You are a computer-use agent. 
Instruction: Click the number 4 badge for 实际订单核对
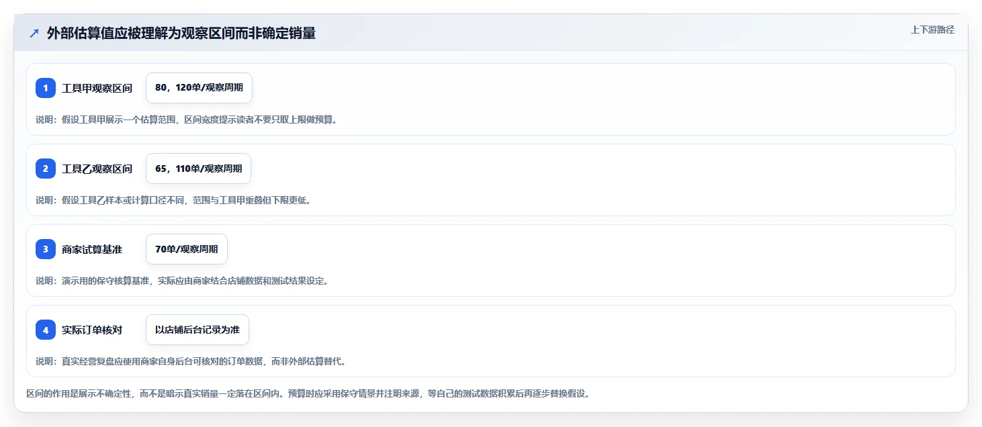tap(46, 330)
